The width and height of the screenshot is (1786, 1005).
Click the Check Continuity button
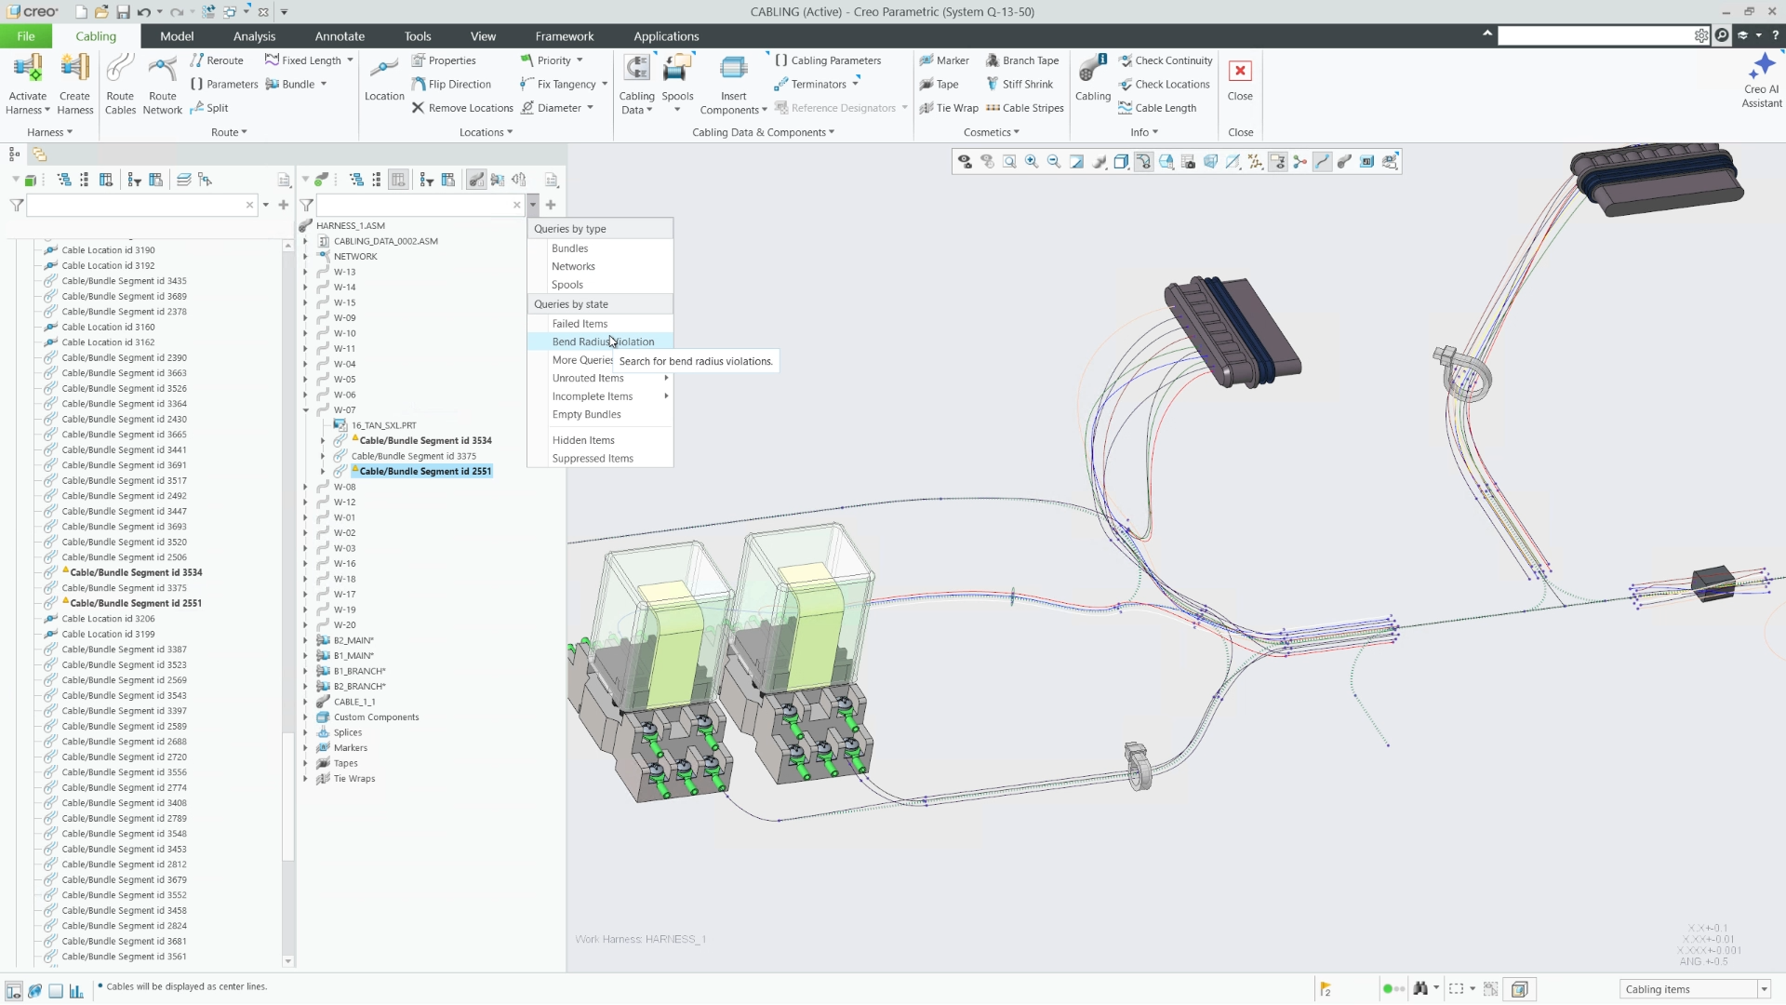1166,60
